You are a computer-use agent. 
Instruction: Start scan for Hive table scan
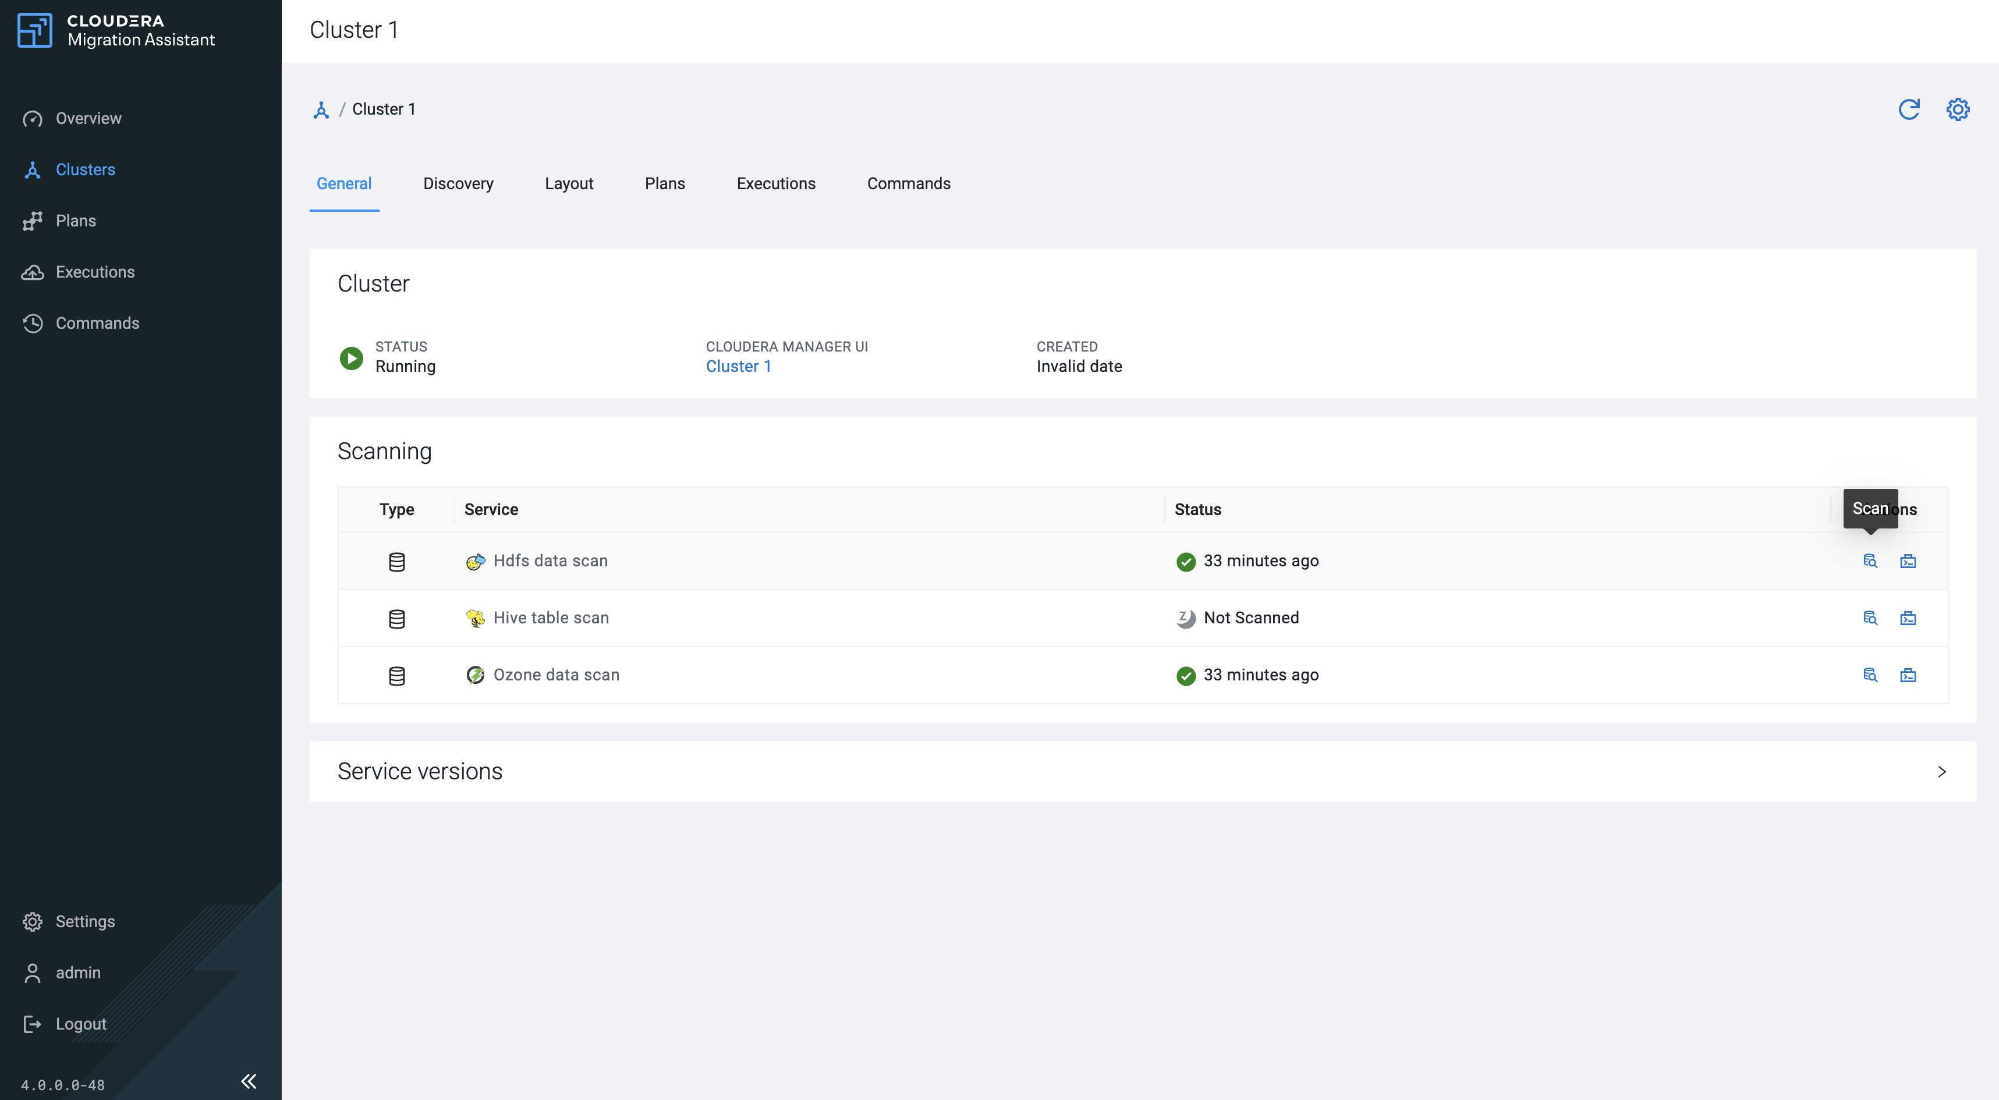pos(1870,618)
